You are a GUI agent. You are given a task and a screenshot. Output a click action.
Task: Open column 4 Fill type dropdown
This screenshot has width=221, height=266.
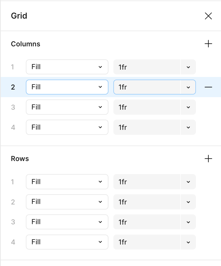pos(67,127)
